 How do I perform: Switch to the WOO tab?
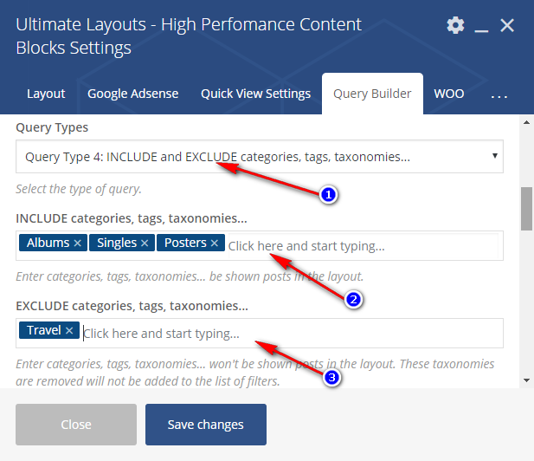pos(448,94)
